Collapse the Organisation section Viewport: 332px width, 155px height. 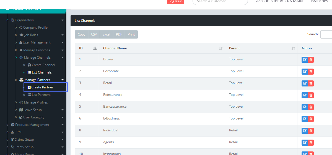24,20
